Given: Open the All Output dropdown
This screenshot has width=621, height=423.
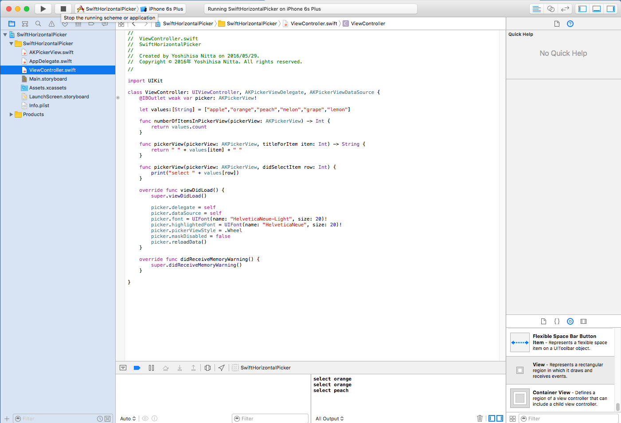Looking at the screenshot, I should click(329, 419).
